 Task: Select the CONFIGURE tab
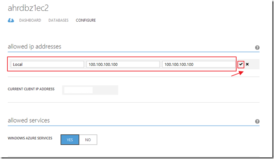[x=86, y=20]
